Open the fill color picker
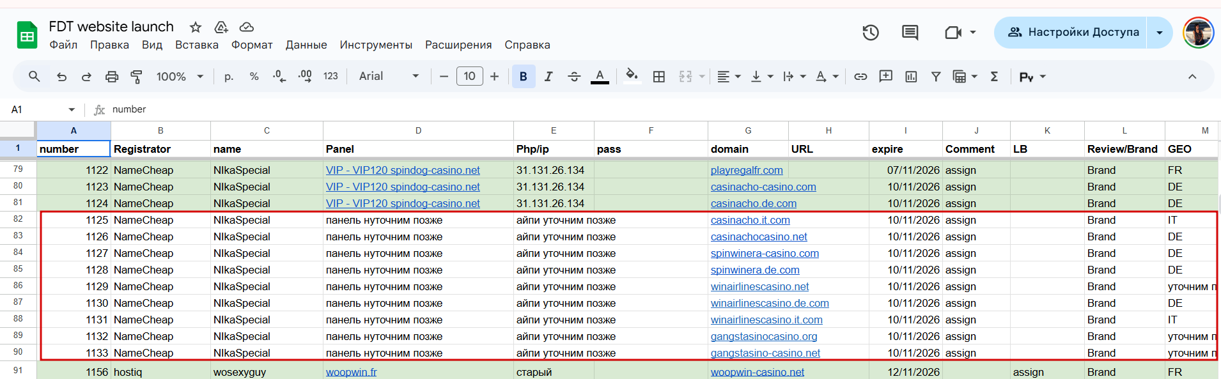The image size is (1221, 379). coord(632,77)
